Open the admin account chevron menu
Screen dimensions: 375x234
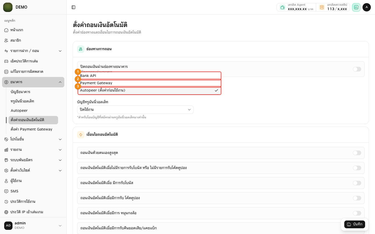(60, 226)
